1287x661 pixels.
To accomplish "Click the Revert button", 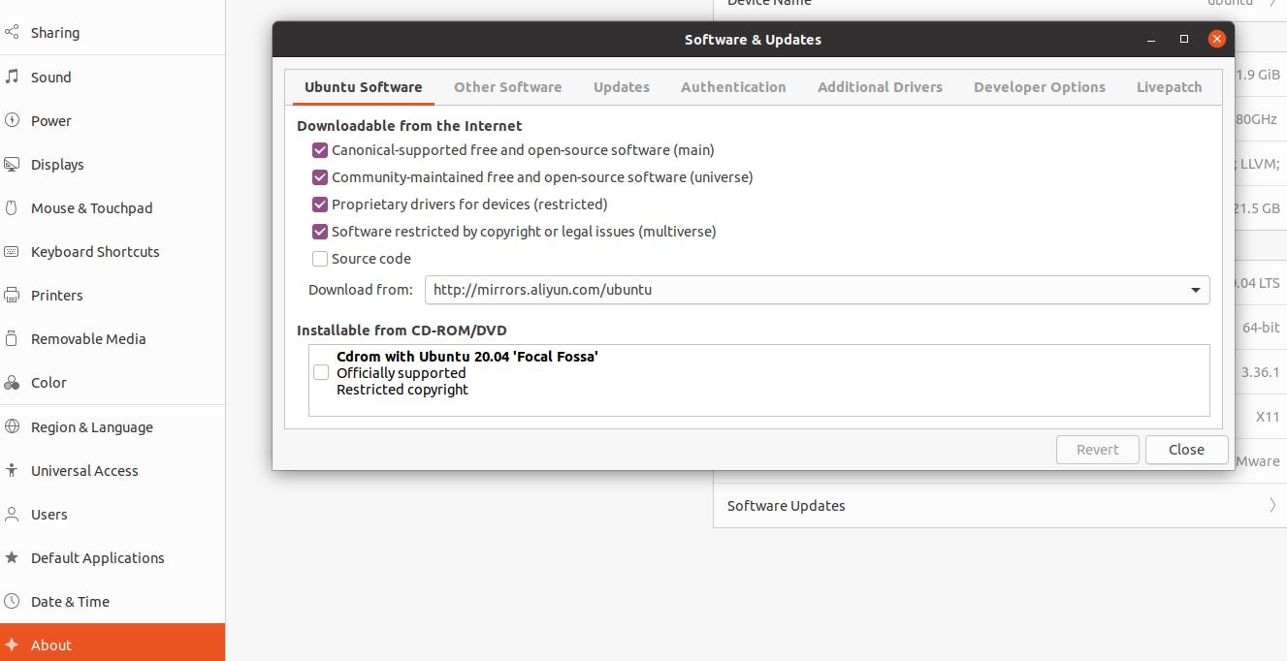I will pyautogui.click(x=1098, y=450).
